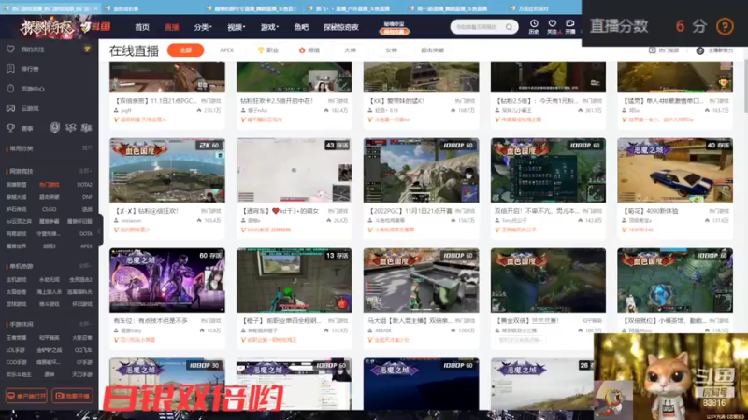Open 排行榜 ranking icon in sidebar

[x=10, y=69]
